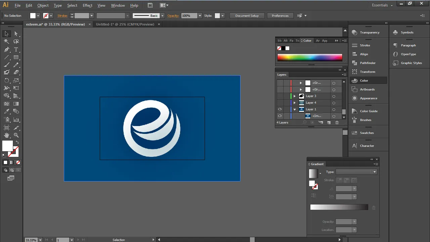
Task: Switch to esteem.ai document tab
Action: click(x=56, y=24)
